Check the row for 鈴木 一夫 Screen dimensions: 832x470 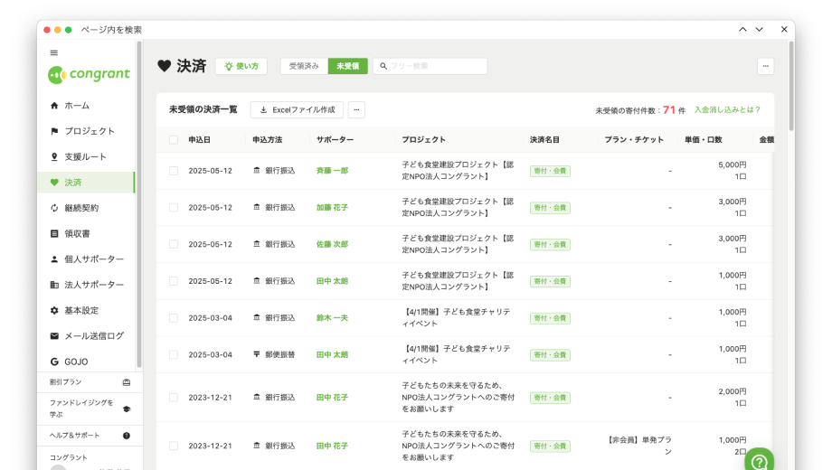tap(174, 318)
